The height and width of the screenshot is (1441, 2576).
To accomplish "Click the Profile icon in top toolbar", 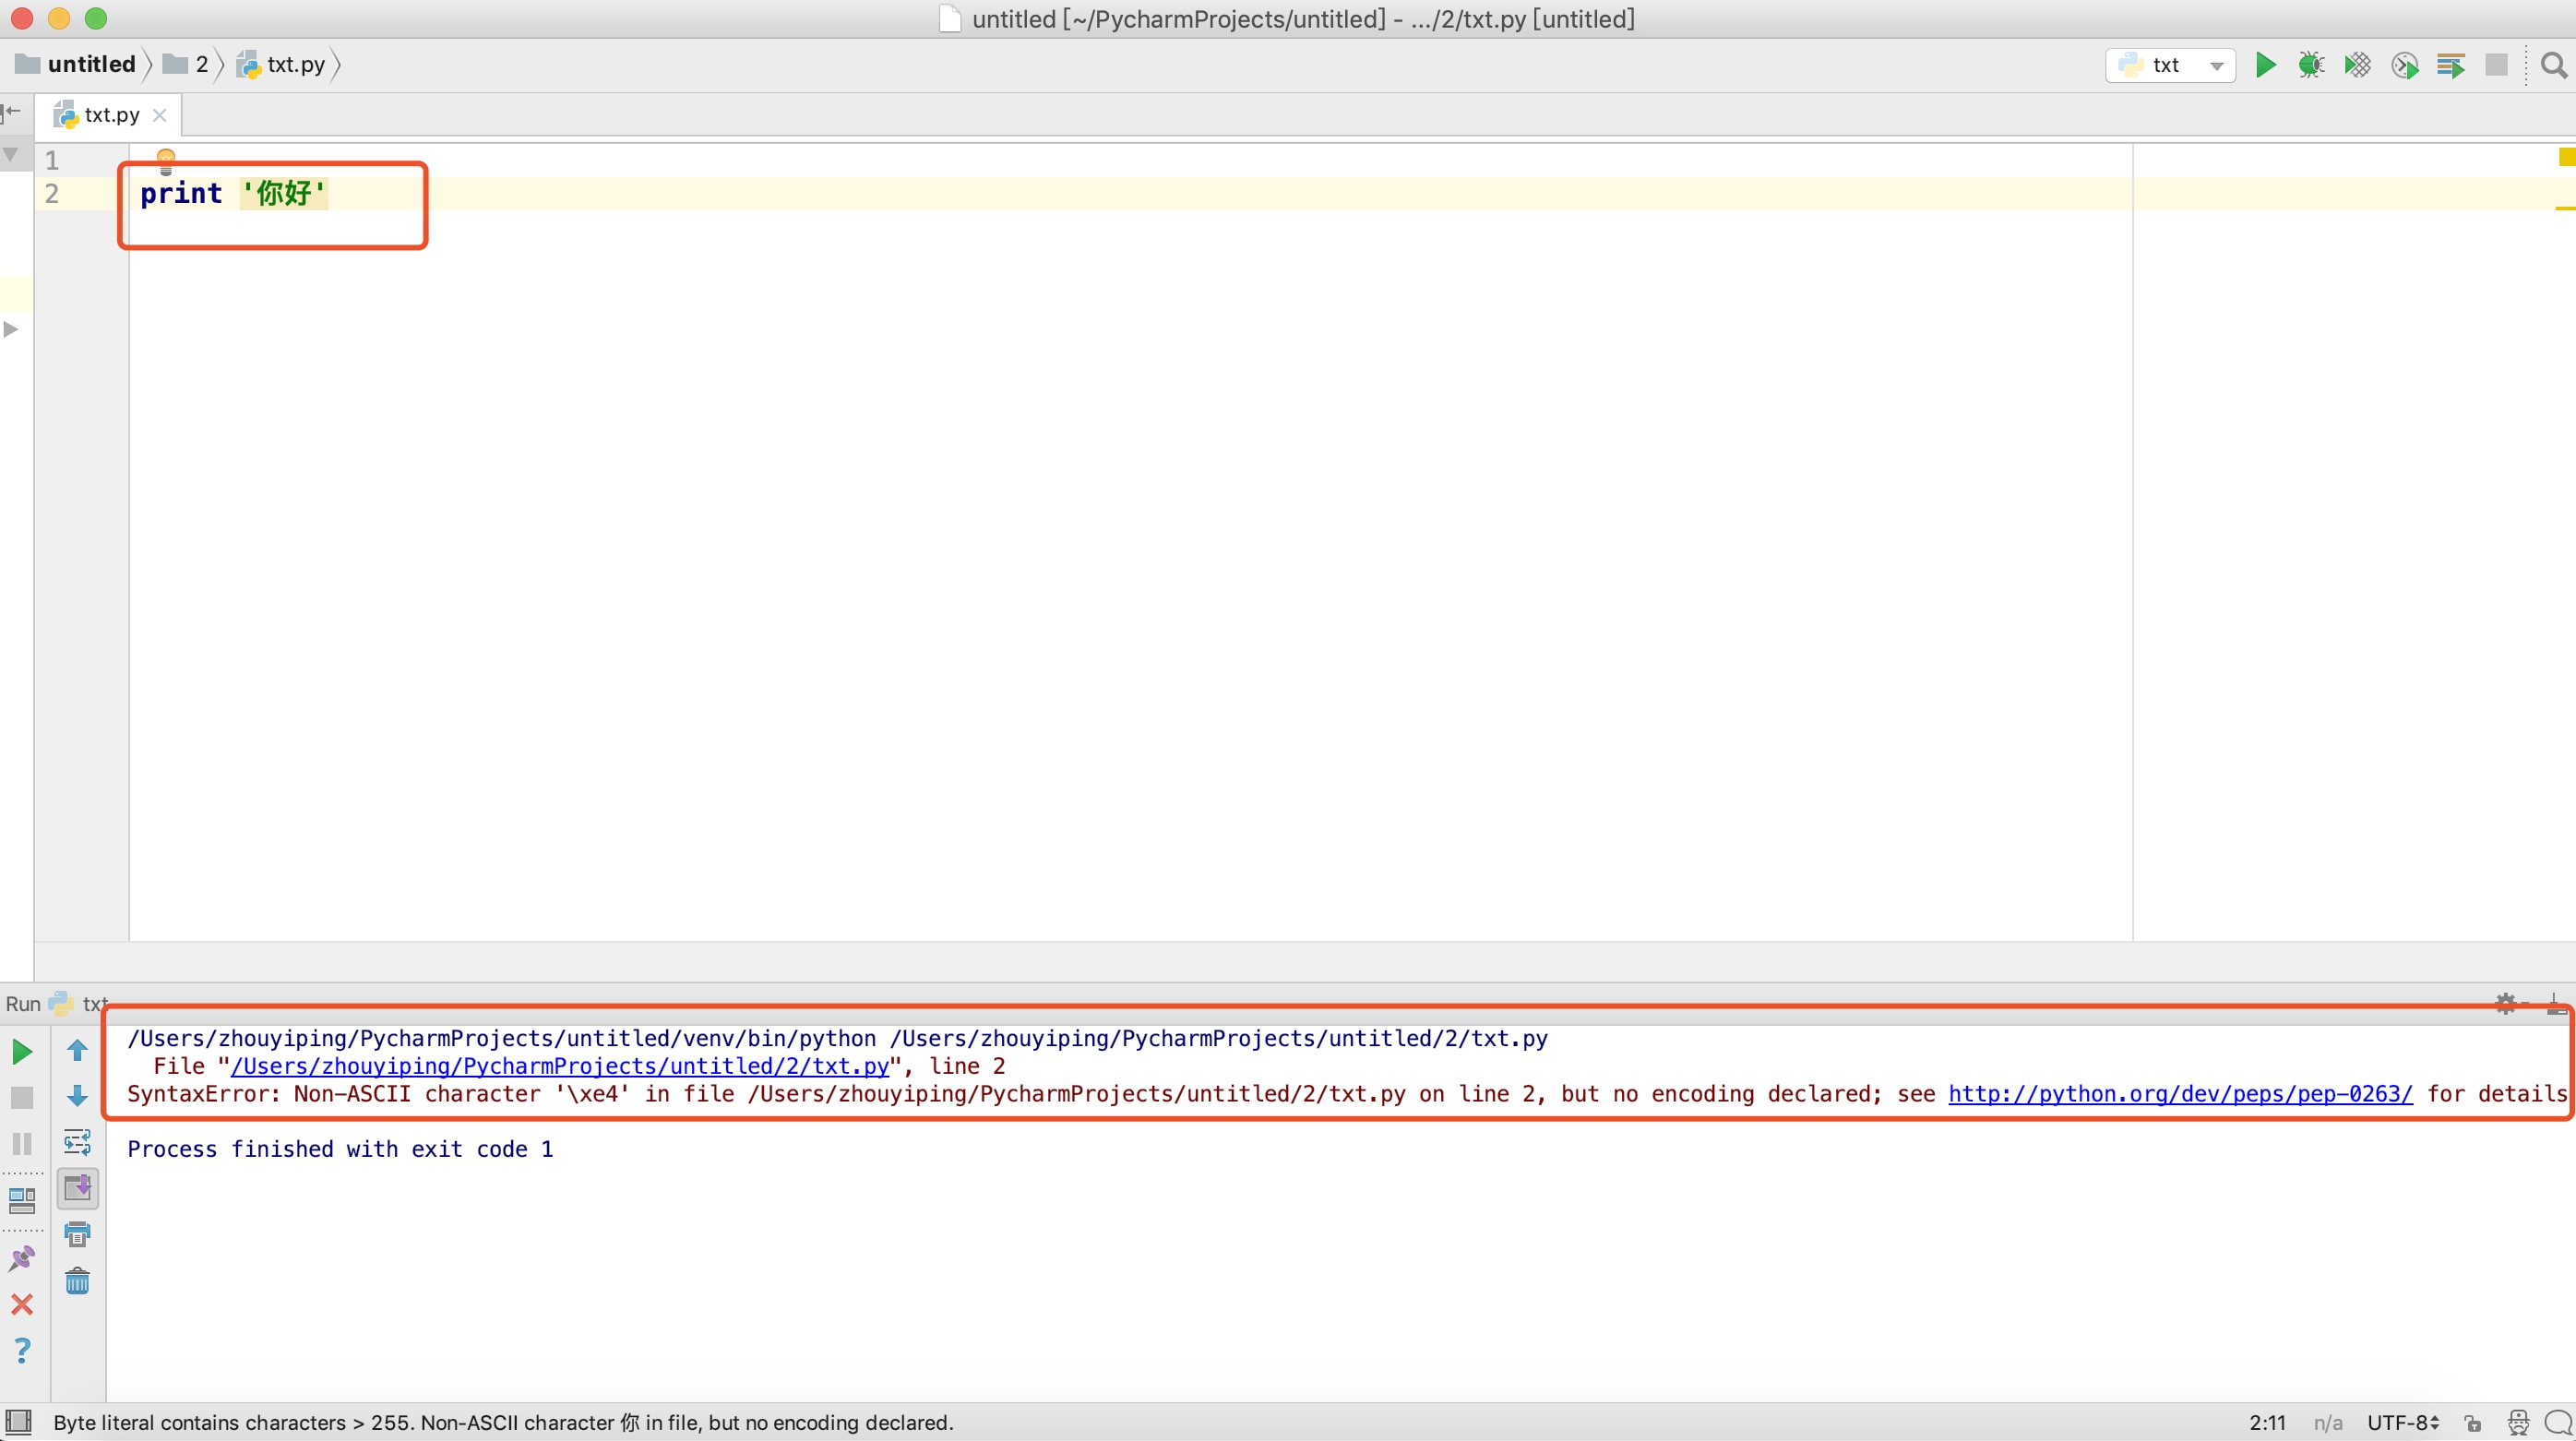I will [x=2404, y=65].
